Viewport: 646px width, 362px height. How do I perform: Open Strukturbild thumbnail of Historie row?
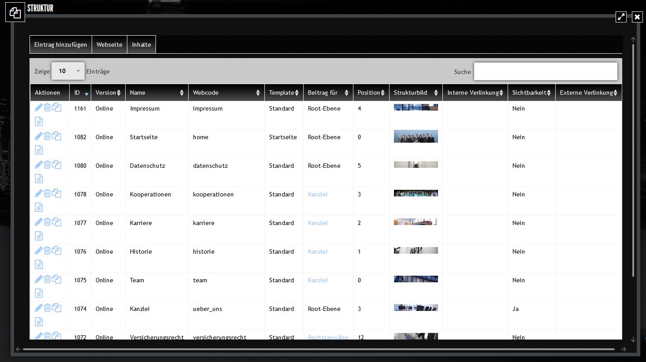(416, 250)
